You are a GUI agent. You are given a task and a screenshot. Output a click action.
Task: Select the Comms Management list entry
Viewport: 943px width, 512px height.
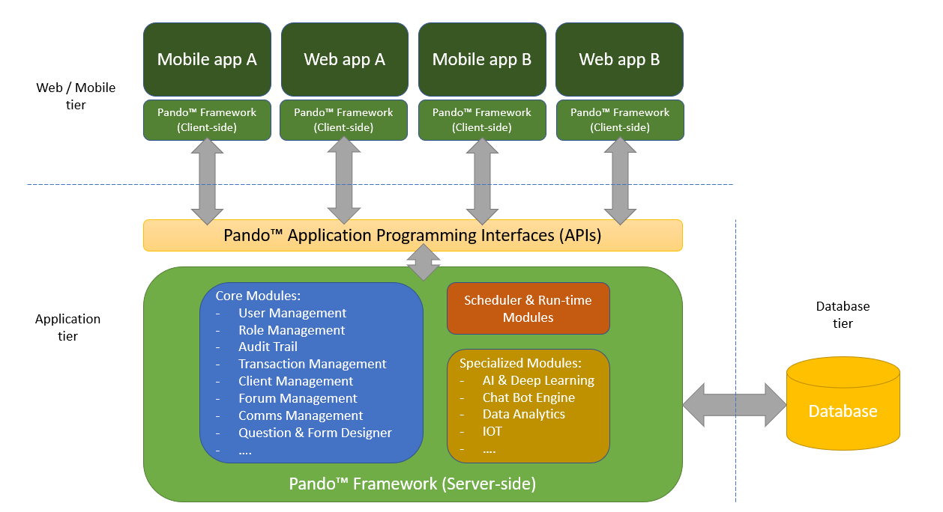click(301, 415)
